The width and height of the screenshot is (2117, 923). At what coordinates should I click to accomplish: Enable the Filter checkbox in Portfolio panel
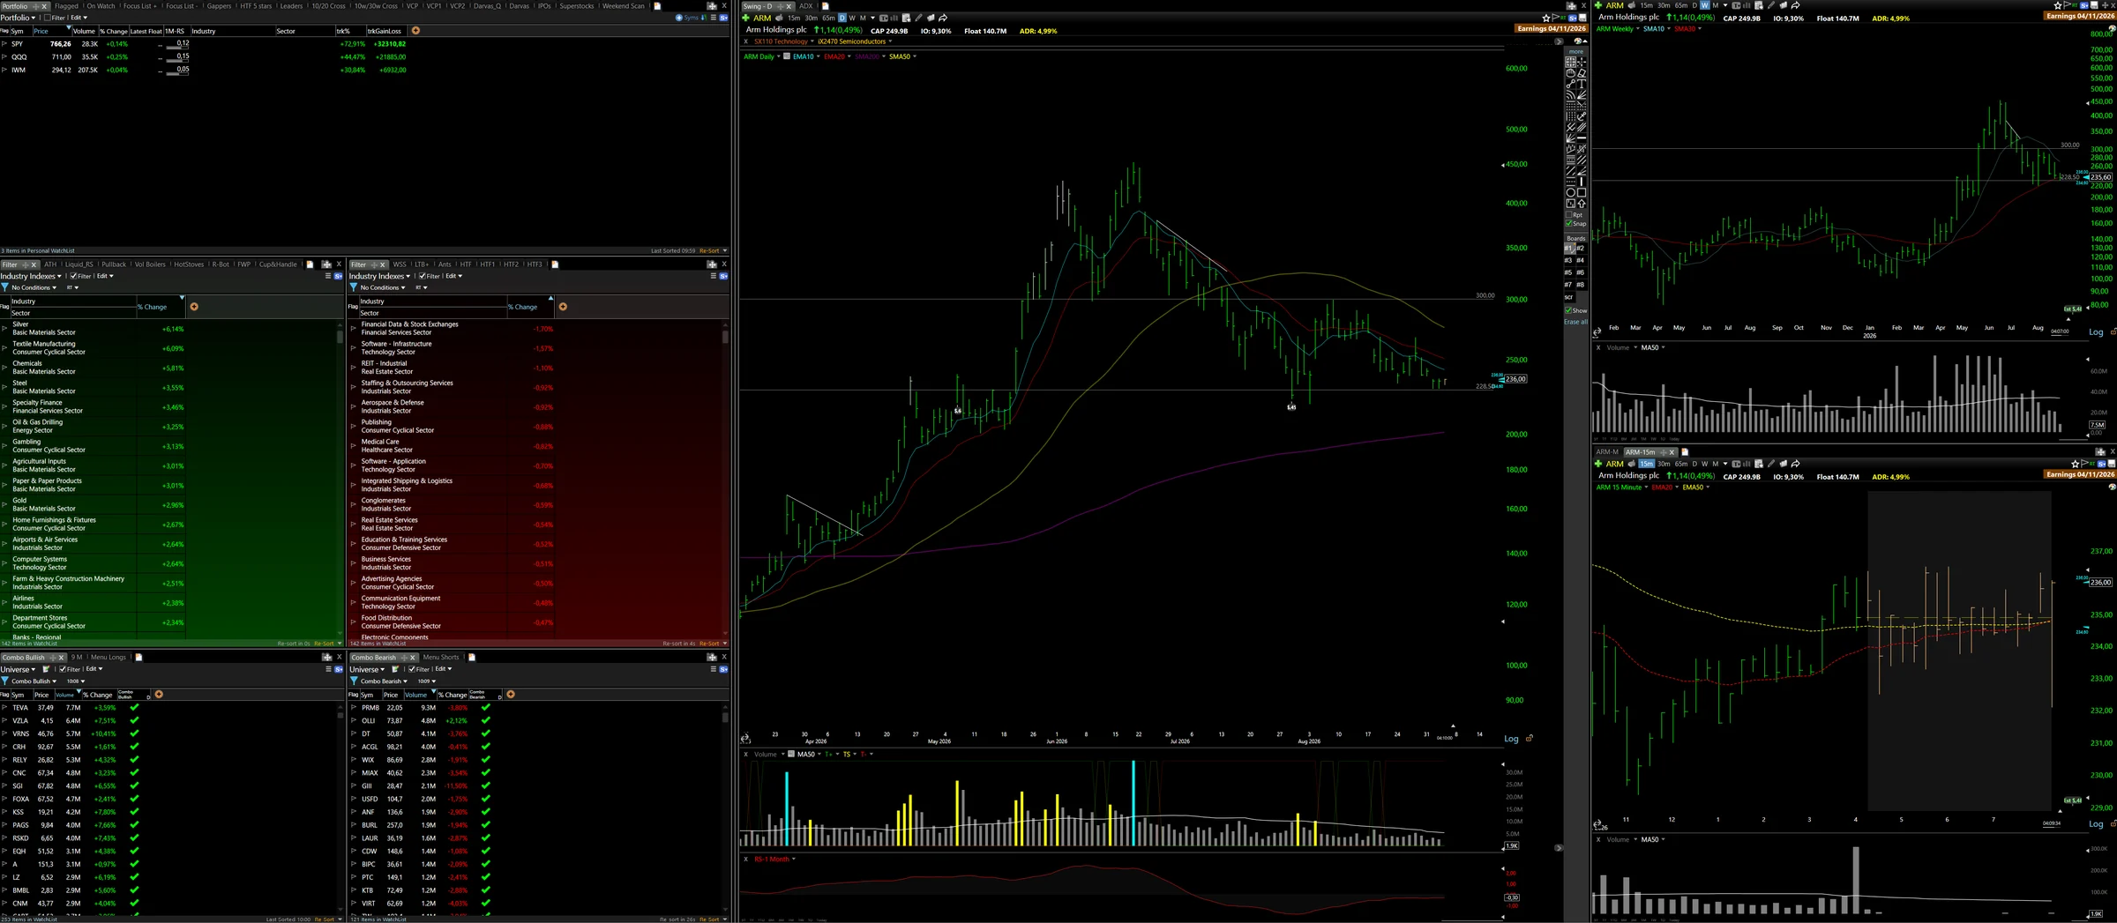(48, 18)
